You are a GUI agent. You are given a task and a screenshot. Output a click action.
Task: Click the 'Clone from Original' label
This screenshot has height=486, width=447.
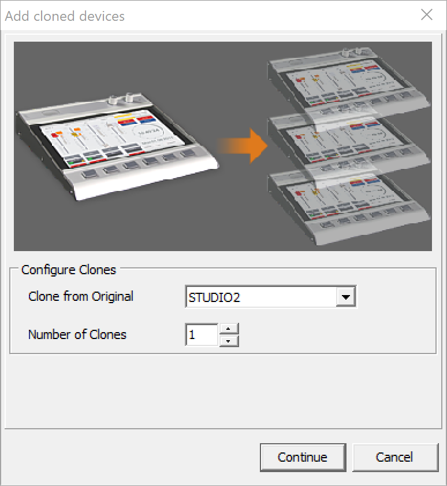[x=81, y=297]
